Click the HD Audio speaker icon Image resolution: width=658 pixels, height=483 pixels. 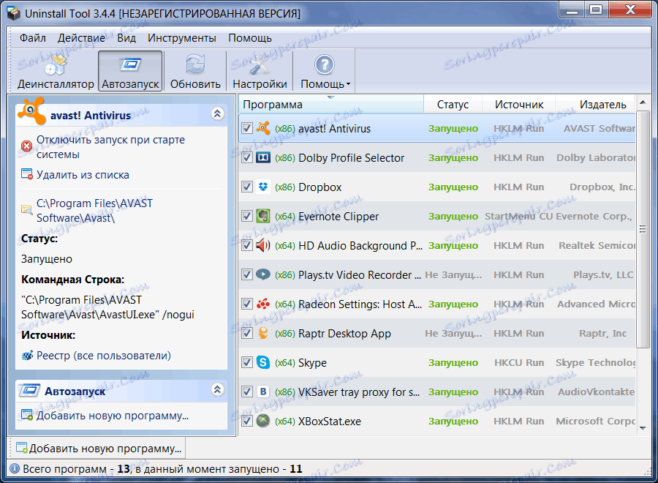click(x=263, y=245)
